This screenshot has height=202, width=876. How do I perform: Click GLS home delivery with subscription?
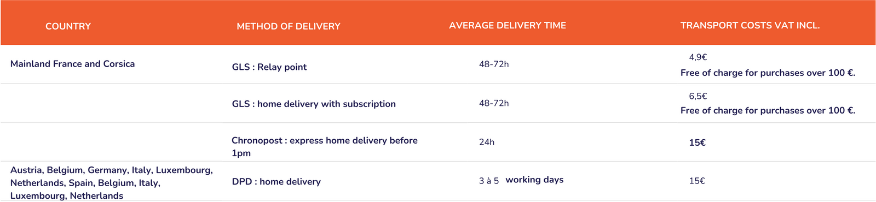pos(314,104)
